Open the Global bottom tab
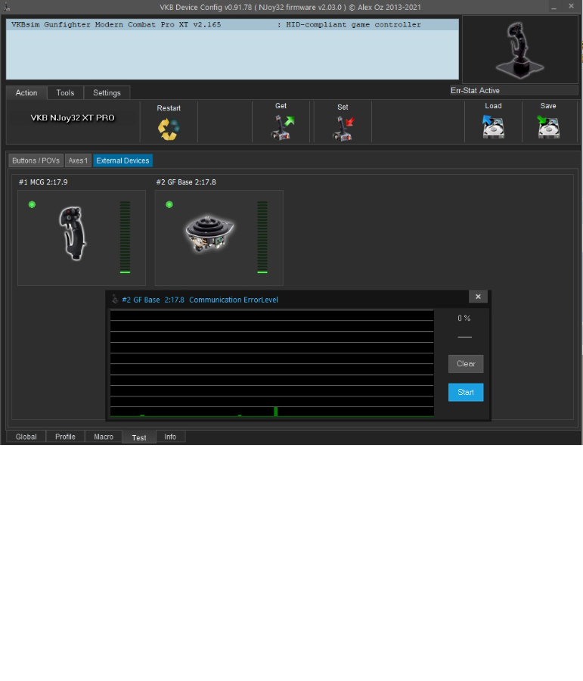This screenshot has height=681, width=583. pyautogui.click(x=26, y=437)
